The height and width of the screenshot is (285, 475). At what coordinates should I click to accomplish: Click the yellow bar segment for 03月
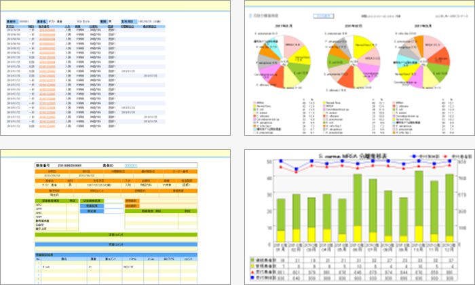point(311,235)
